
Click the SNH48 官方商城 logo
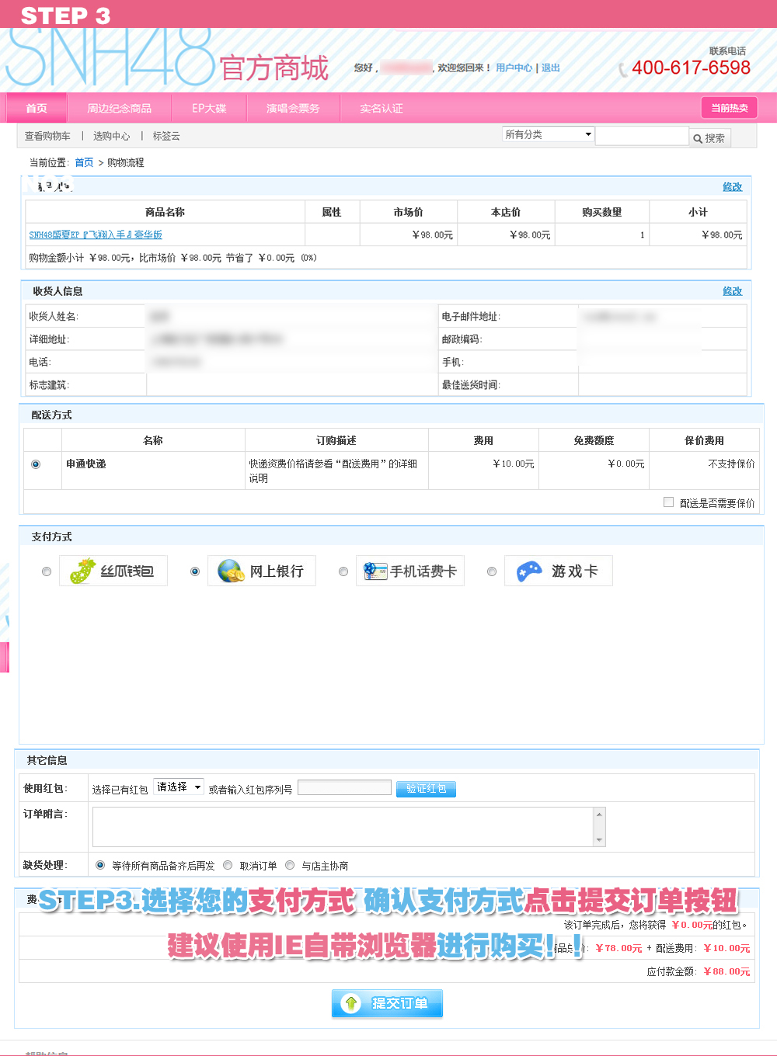point(167,58)
